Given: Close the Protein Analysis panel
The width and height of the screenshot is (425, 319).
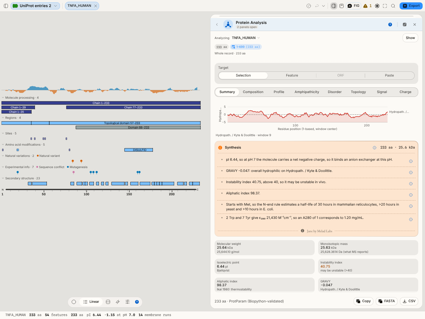Looking at the screenshot, I should click(415, 25).
